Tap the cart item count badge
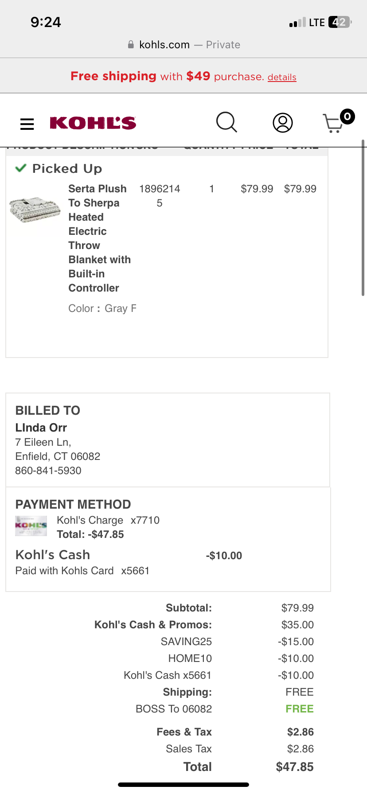Image resolution: width=367 pixels, height=794 pixels. tap(347, 117)
